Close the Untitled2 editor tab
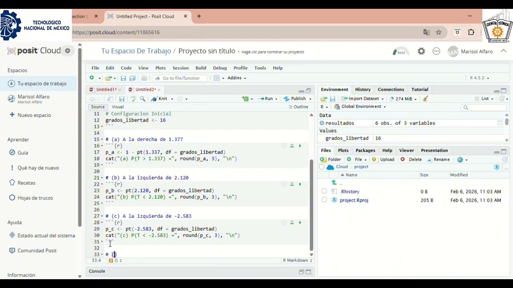Image resolution: width=513 pixels, height=288 pixels. pyautogui.click(x=159, y=90)
